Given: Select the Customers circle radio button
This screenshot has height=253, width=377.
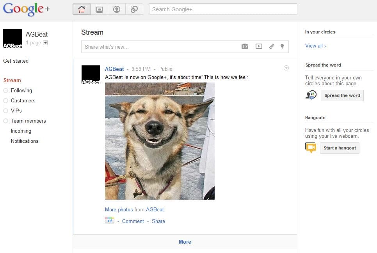Looking at the screenshot, I should 5,101.
